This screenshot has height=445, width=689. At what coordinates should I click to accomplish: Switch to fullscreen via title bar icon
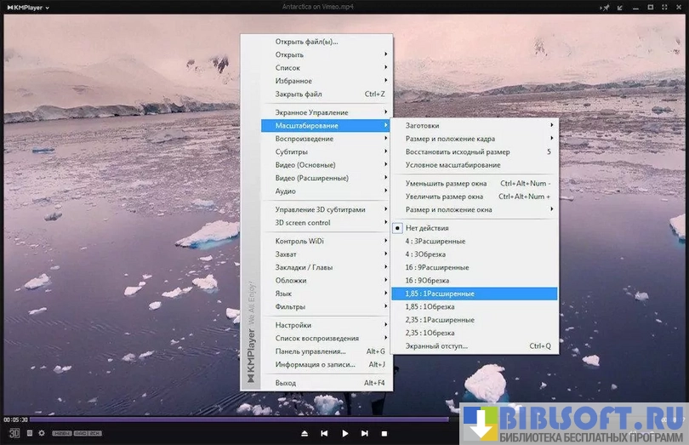pos(663,8)
